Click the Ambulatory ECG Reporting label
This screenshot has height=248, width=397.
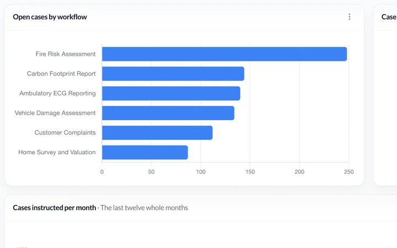click(57, 93)
